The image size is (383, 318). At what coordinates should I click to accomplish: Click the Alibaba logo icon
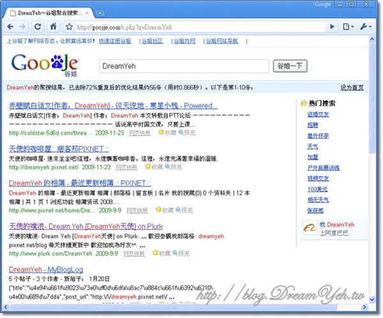[310, 228]
